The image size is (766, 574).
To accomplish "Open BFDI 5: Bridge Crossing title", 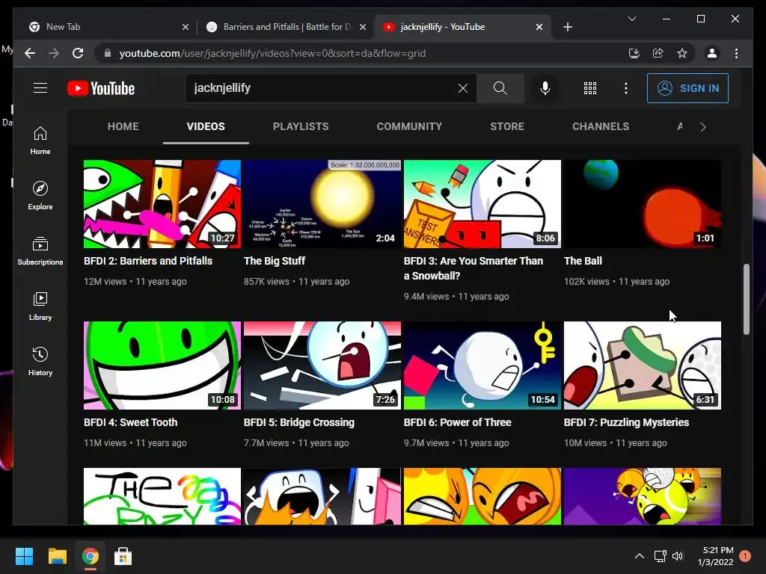I will [299, 422].
